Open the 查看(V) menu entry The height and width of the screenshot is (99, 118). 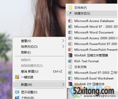click(x=39, y=41)
